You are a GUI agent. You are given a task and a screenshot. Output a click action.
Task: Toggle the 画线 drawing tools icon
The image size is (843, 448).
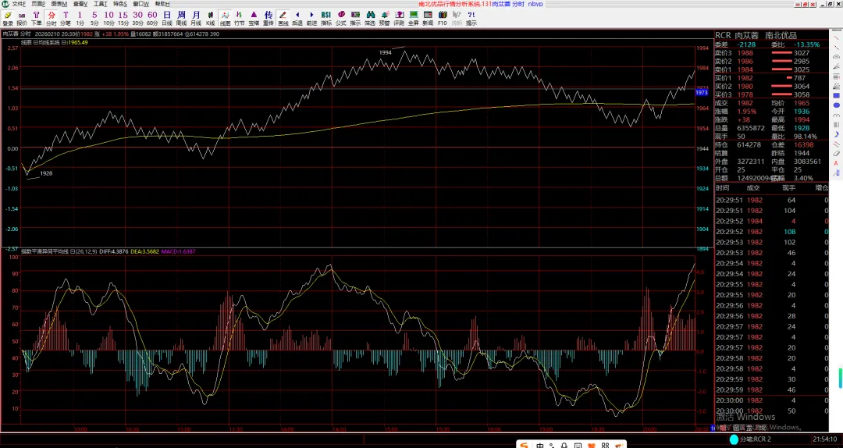click(x=283, y=18)
